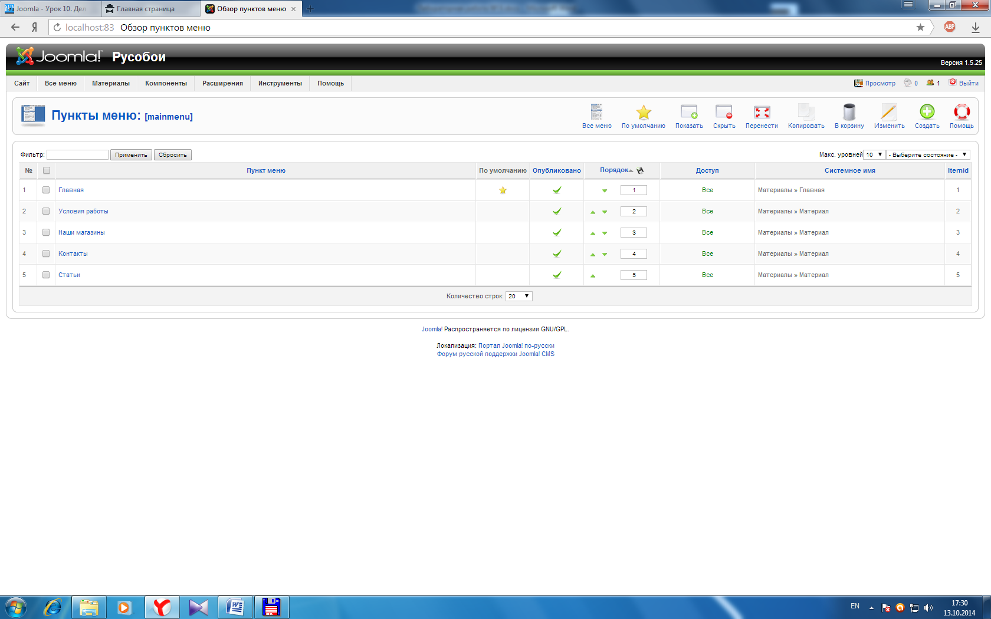Click the Копировать toolbar icon
The height and width of the screenshot is (619, 991).
(806, 116)
